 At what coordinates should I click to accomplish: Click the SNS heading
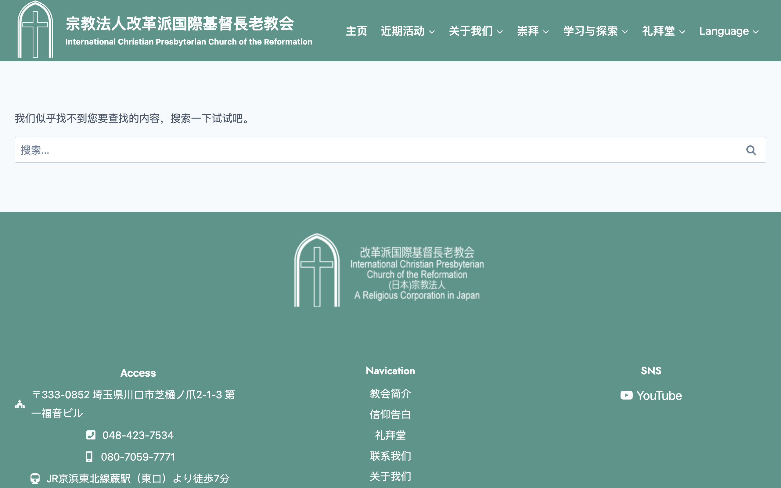pos(651,371)
